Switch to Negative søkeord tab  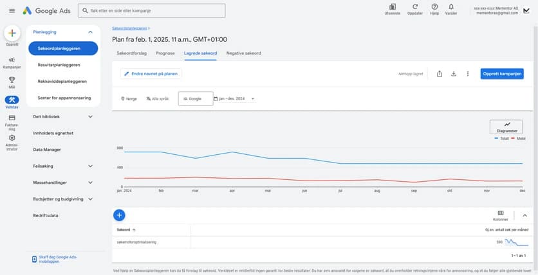coord(244,53)
